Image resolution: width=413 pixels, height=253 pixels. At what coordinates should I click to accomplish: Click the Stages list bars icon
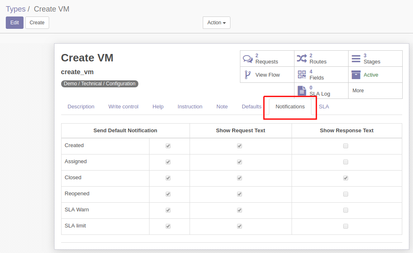pos(356,59)
